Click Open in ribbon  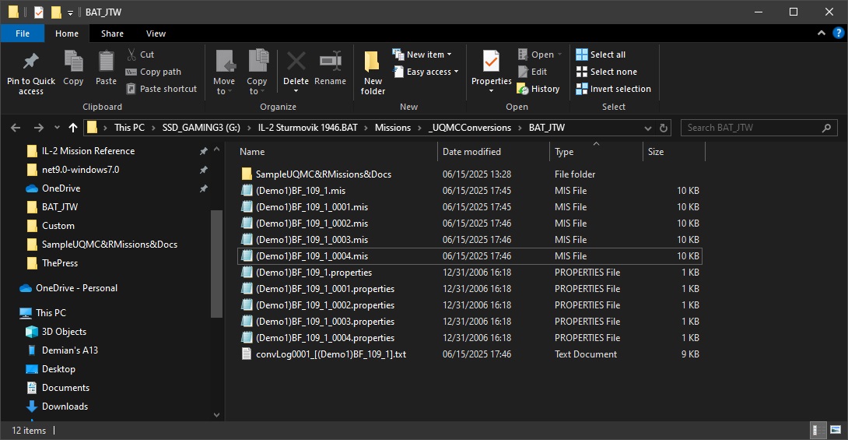point(540,54)
